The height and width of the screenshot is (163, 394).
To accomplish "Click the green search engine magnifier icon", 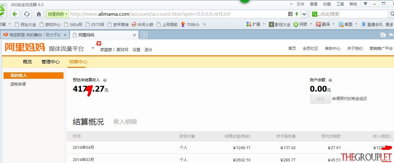I will (x=315, y=14).
